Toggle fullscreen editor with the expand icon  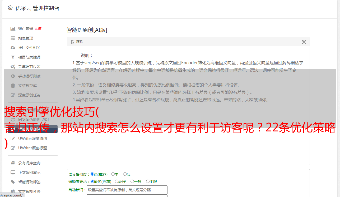pos(304,42)
